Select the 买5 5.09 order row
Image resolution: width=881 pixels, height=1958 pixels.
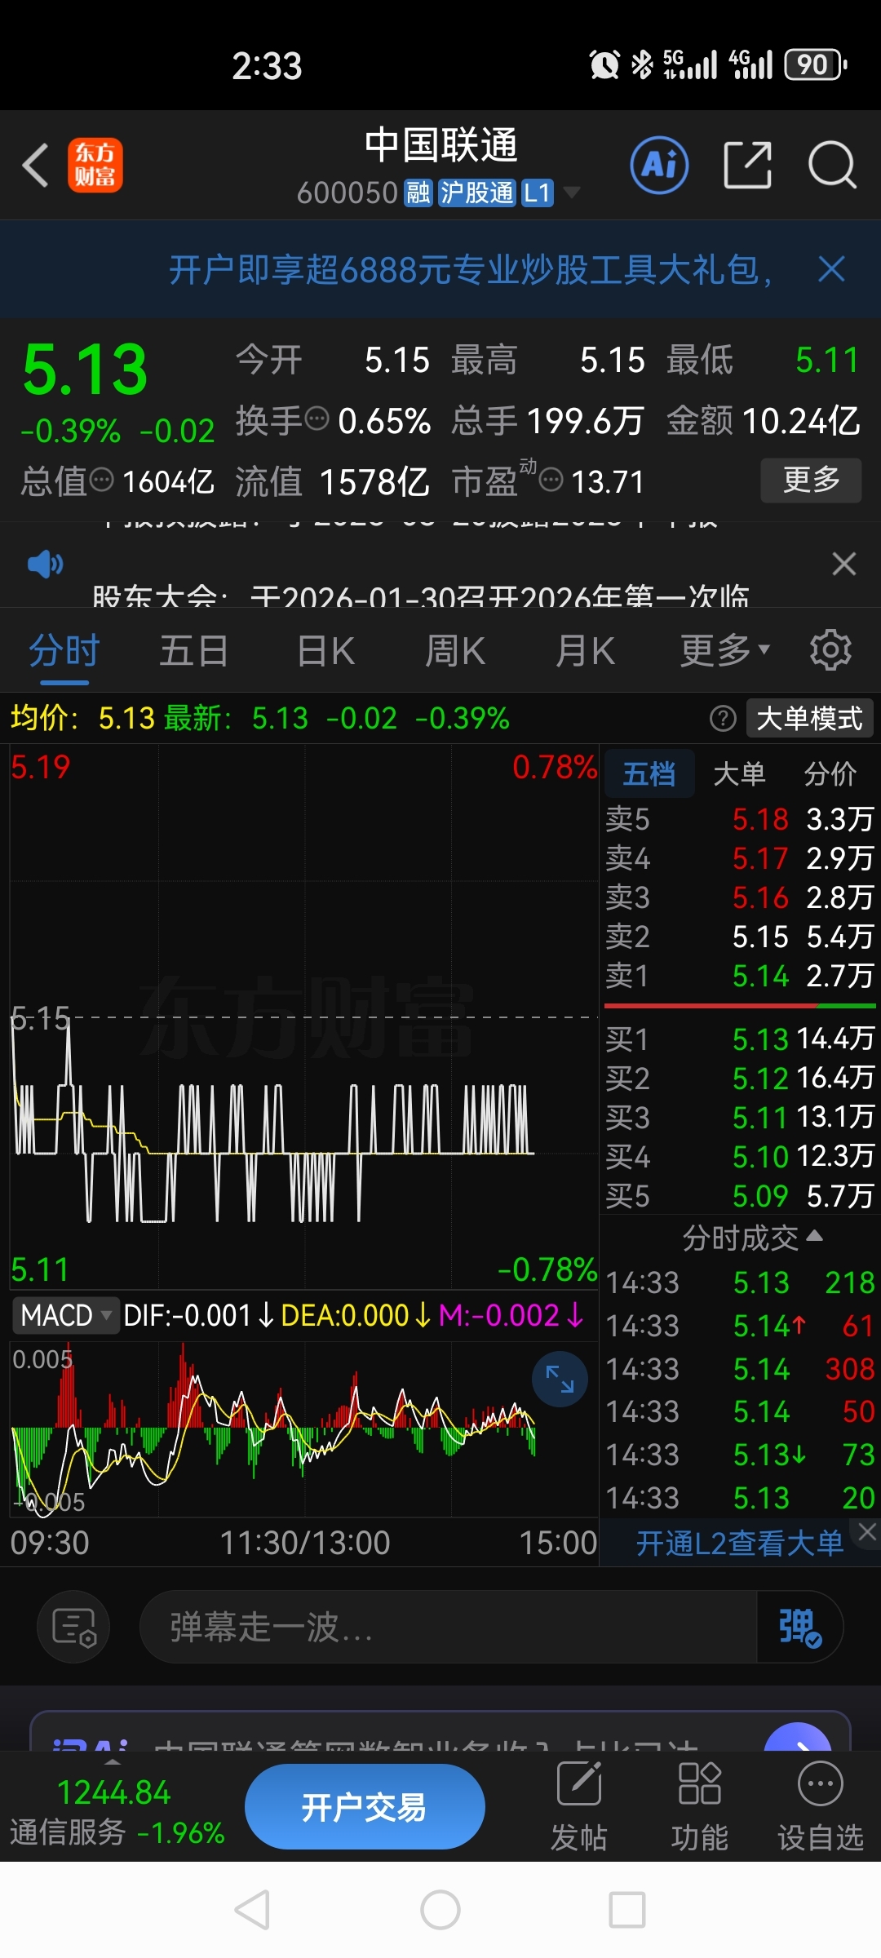[739, 1196]
